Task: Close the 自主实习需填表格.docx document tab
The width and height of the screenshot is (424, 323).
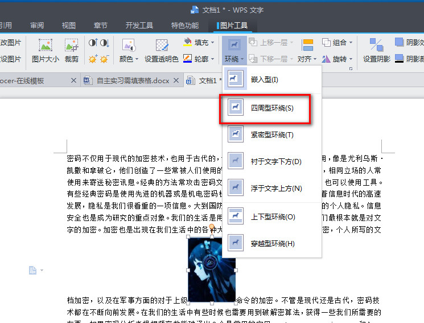Action: pyautogui.click(x=176, y=80)
